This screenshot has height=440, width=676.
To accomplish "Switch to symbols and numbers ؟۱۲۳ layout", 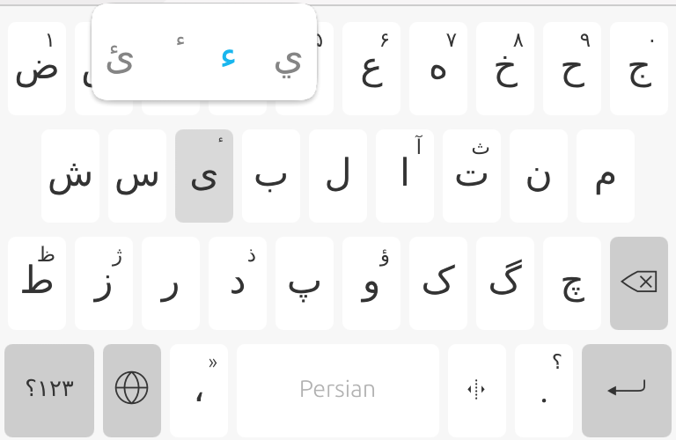I will [x=49, y=391].
